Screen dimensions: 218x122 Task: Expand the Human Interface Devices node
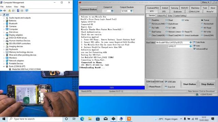pyautogui.click(x=4, y=41)
